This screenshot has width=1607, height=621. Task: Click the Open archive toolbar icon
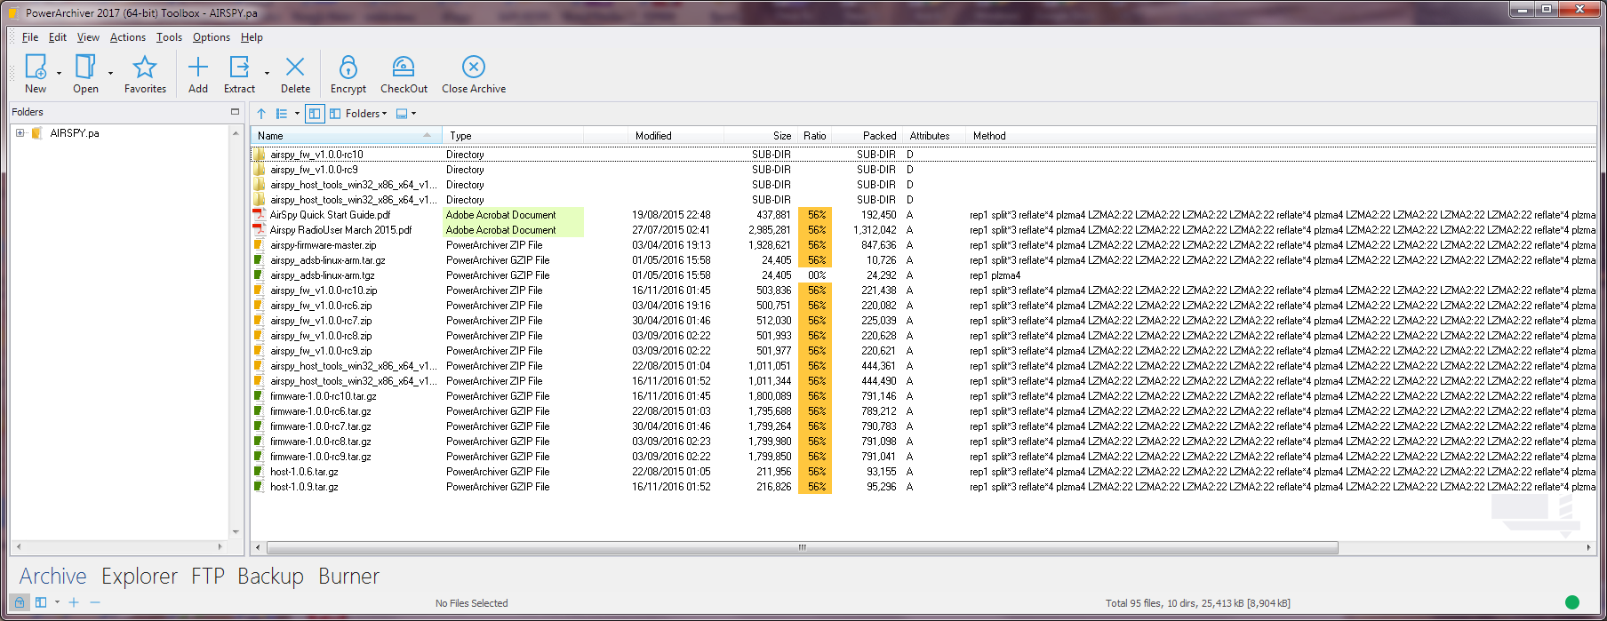pos(85,67)
